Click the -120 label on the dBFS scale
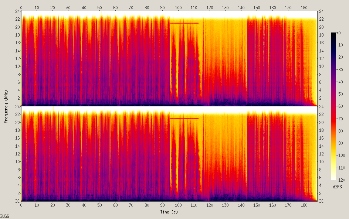Image resolution: width=349 pixels, height=219 pixels. pyautogui.click(x=342, y=180)
